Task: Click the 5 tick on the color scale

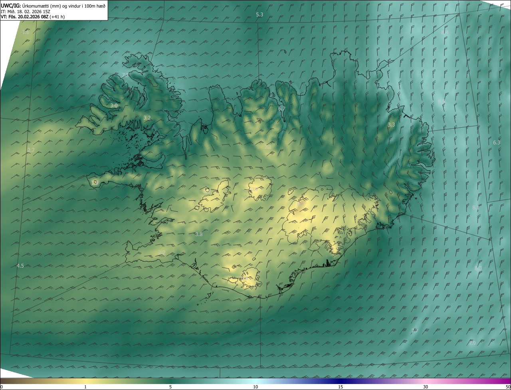Action: [x=170, y=387]
